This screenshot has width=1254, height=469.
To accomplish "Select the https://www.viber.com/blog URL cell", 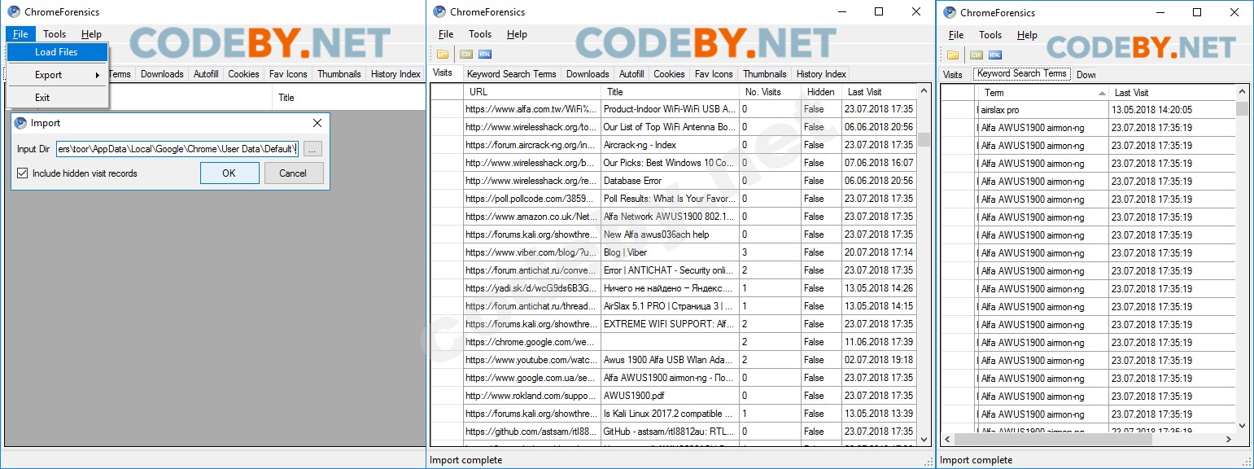I will point(531,252).
